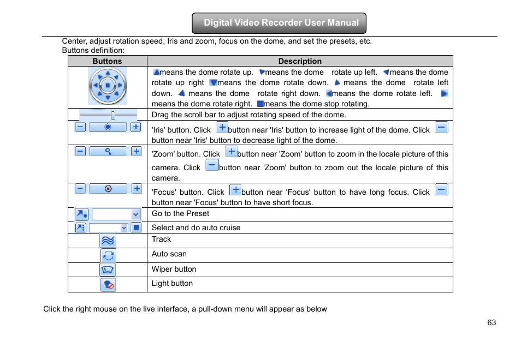Click the auto cruise icon
The height and width of the screenshot is (347, 521).
tap(81, 228)
